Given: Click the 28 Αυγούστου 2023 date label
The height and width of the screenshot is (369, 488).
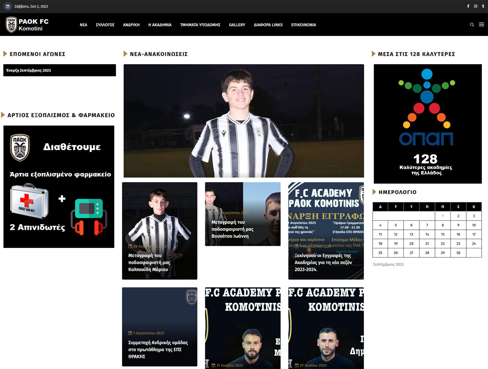Looking at the screenshot, I should pos(147,246).
